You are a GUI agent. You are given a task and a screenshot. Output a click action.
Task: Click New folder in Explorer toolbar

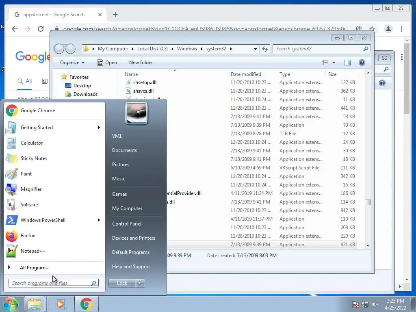pyautogui.click(x=141, y=63)
